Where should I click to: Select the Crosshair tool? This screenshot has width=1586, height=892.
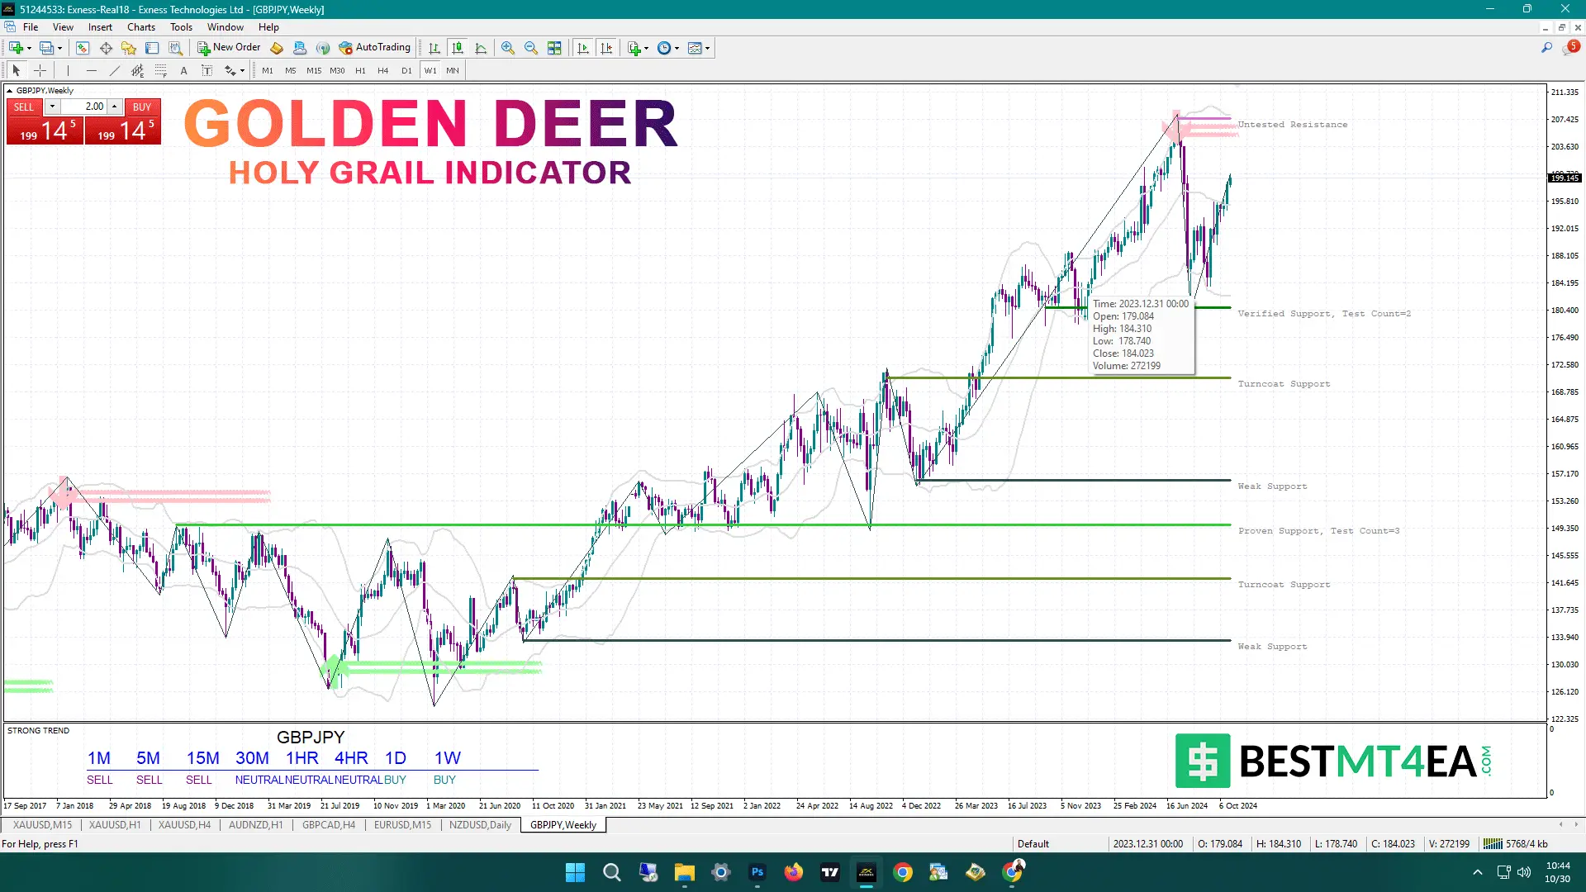[x=40, y=70]
